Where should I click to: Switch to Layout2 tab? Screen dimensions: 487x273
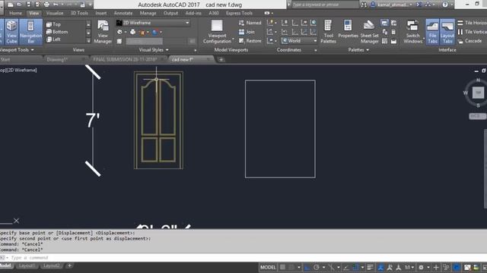(51, 265)
